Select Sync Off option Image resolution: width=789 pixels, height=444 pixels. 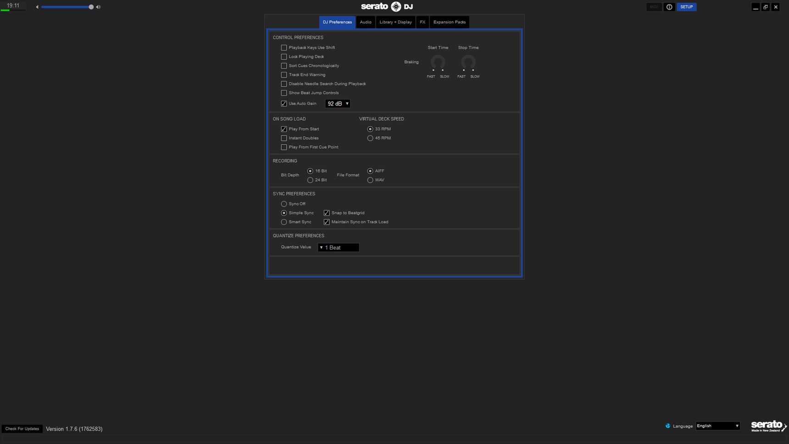[x=284, y=204]
